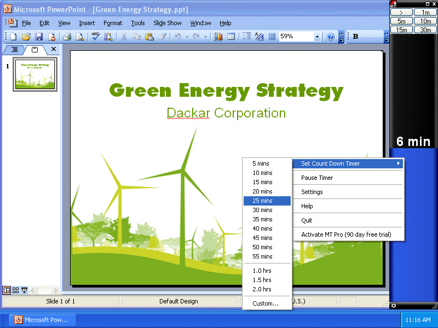Select Pause Timer in context menu
Viewport: 438px width, 328px height.
[348, 178]
